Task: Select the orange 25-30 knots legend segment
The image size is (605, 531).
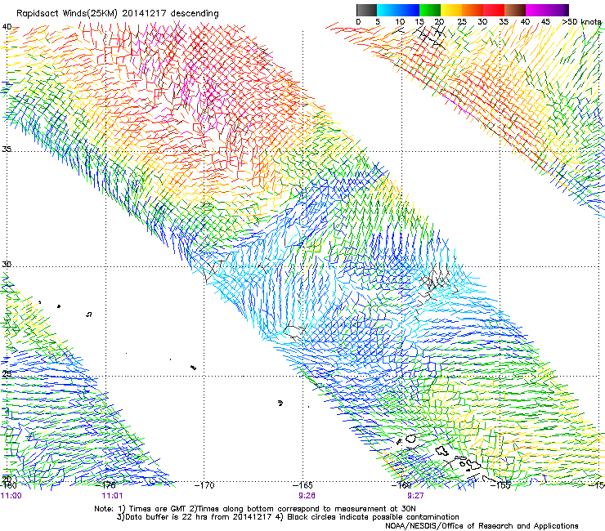Action: [x=473, y=10]
